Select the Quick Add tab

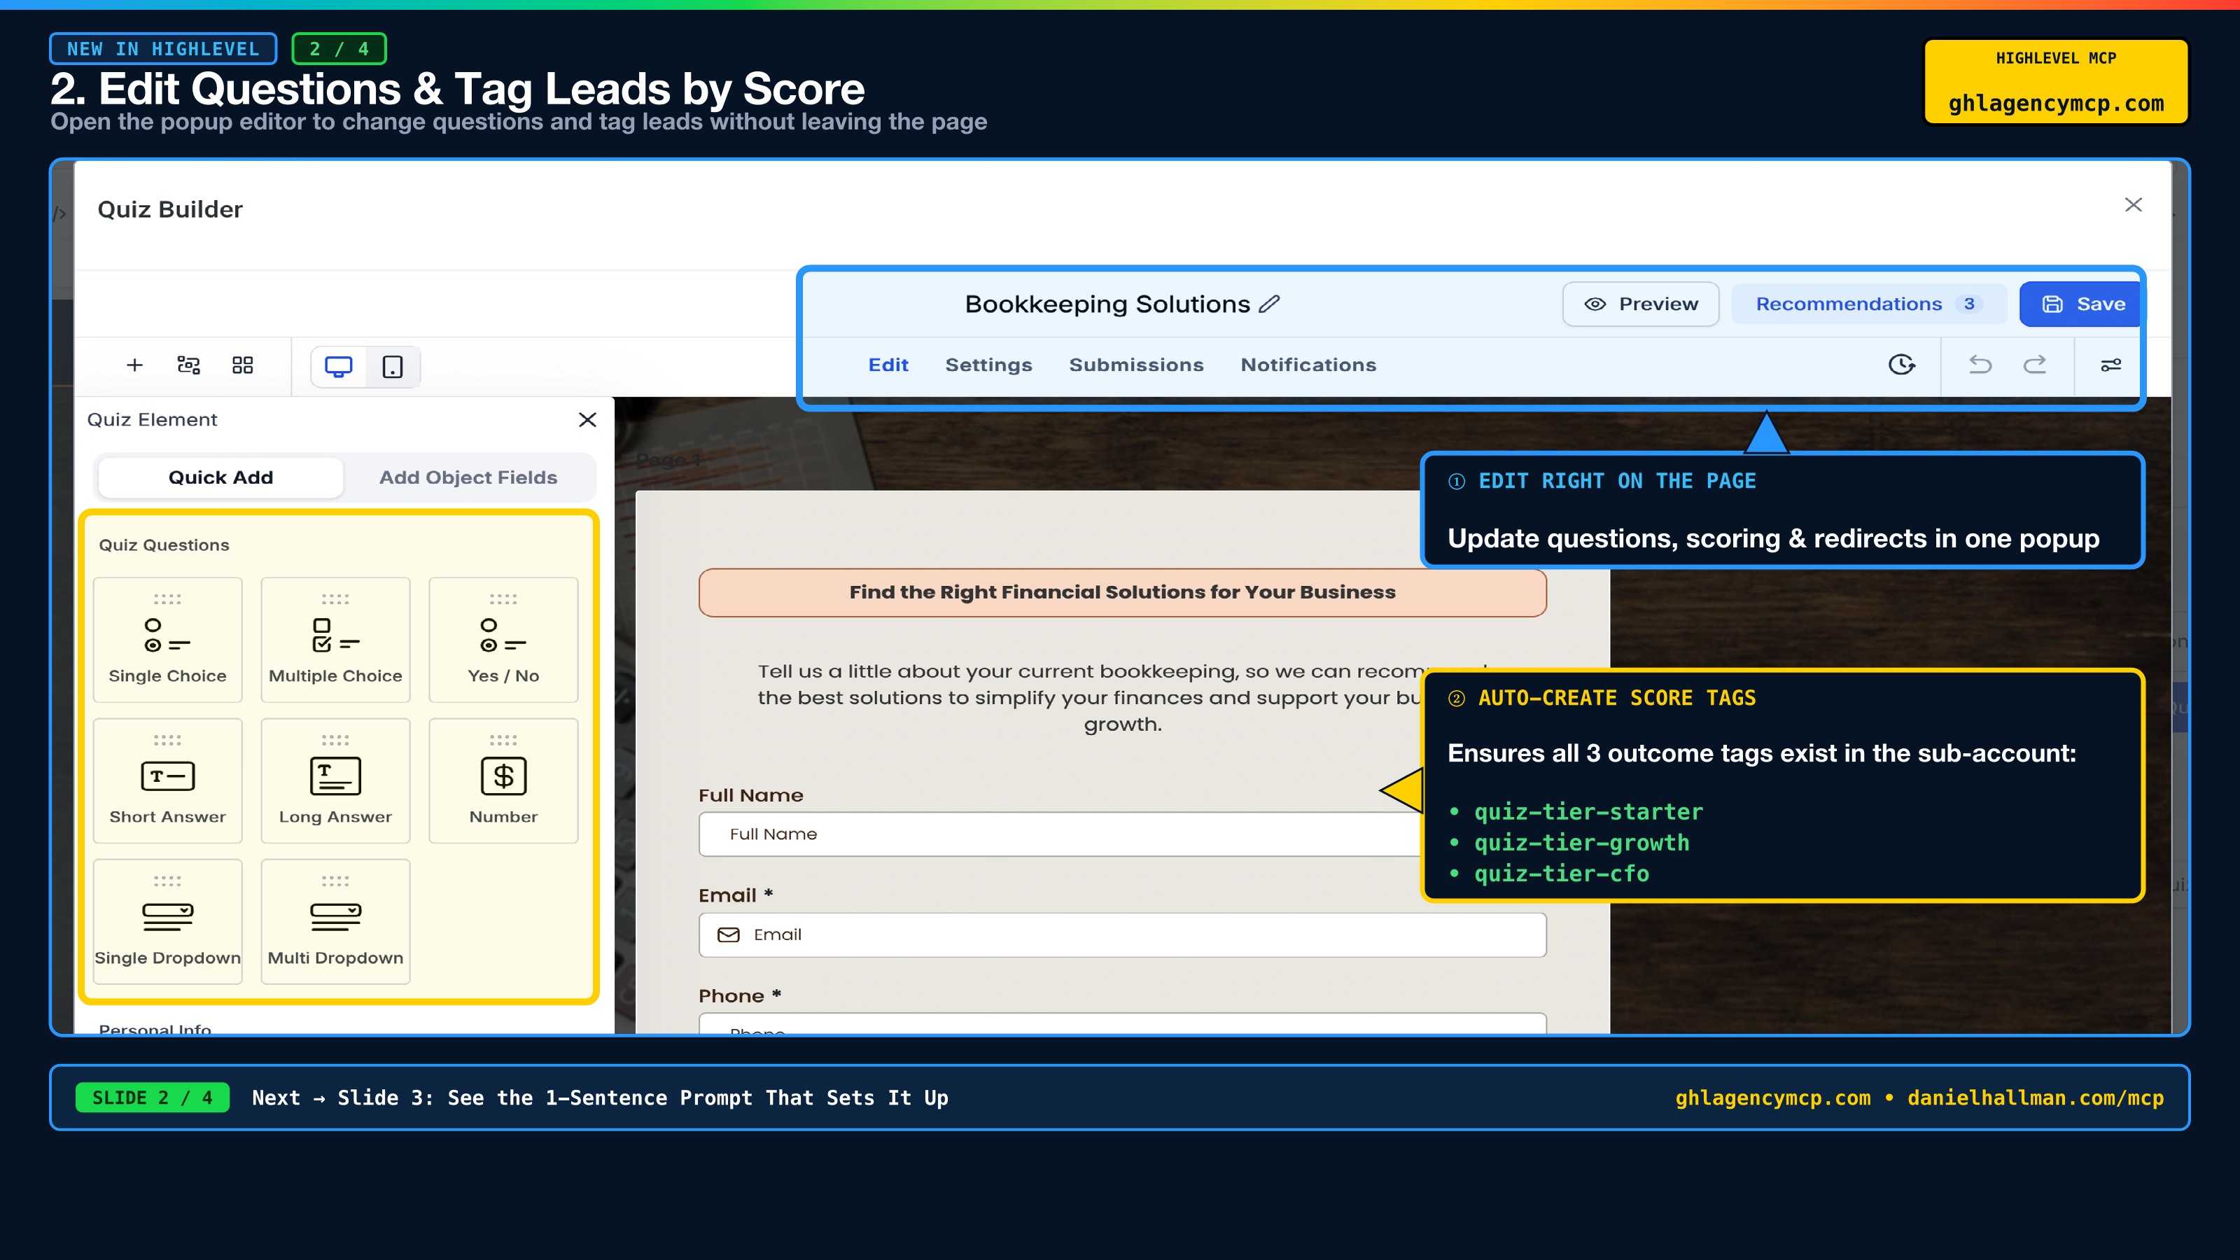pyautogui.click(x=221, y=477)
